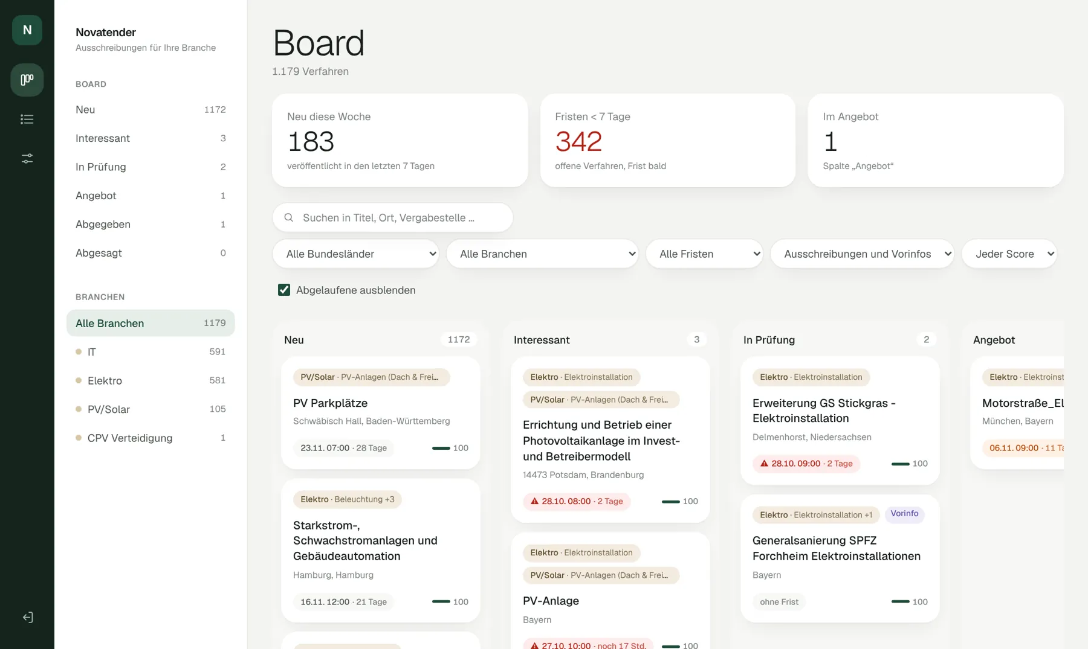The width and height of the screenshot is (1088, 649).
Task: Select Abgesagt in sidebar
Action: pos(151,253)
